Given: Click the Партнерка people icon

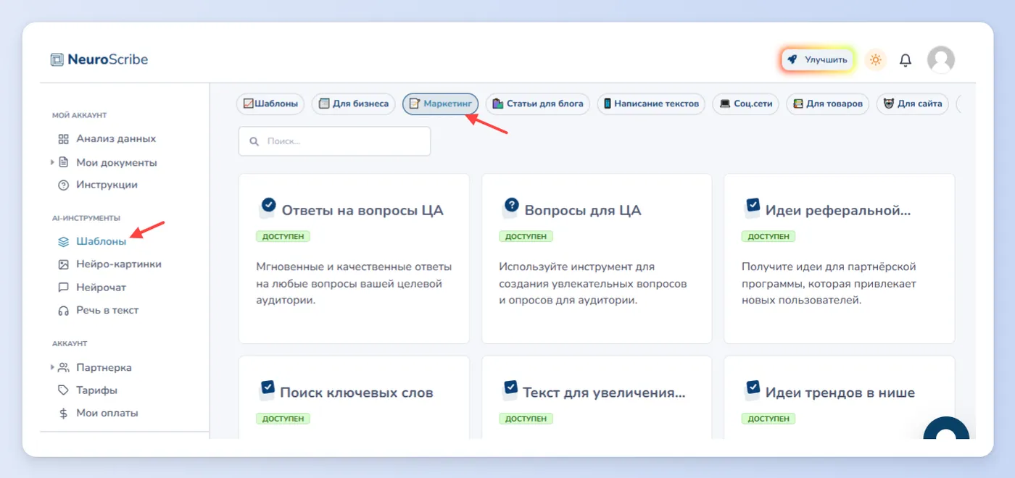Looking at the screenshot, I should pyautogui.click(x=63, y=367).
